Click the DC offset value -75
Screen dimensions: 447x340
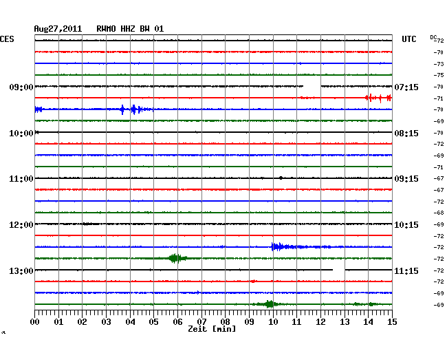(x=439, y=75)
